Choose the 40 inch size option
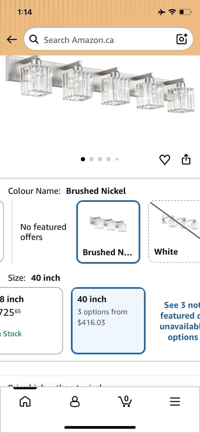Screen dimensions: 200x433 tap(108, 321)
